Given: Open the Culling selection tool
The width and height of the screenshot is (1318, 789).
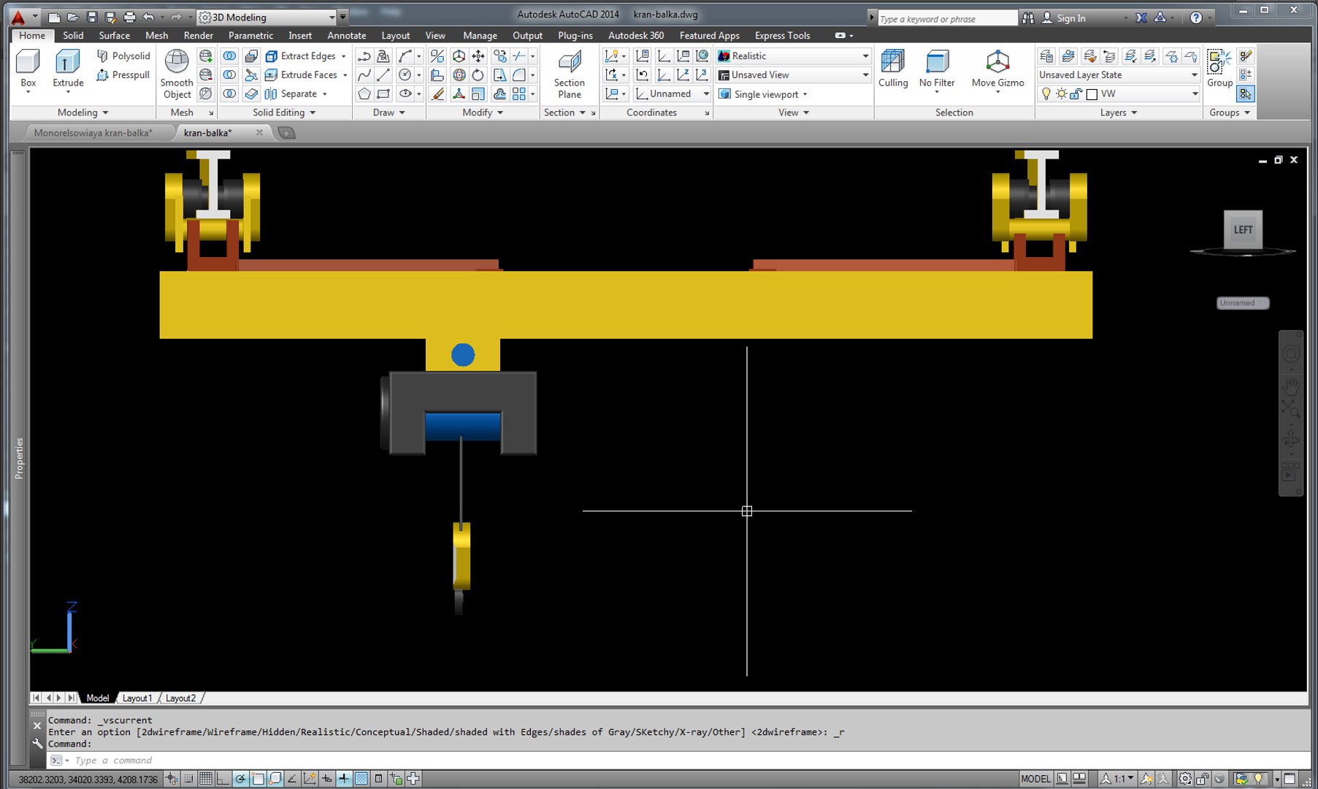Looking at the screenshot, I should tap(893, 69).
